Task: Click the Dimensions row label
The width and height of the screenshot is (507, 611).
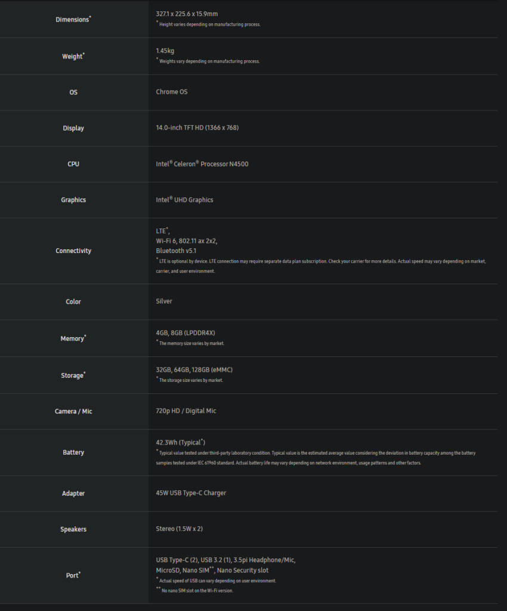Action: [73, 20]
